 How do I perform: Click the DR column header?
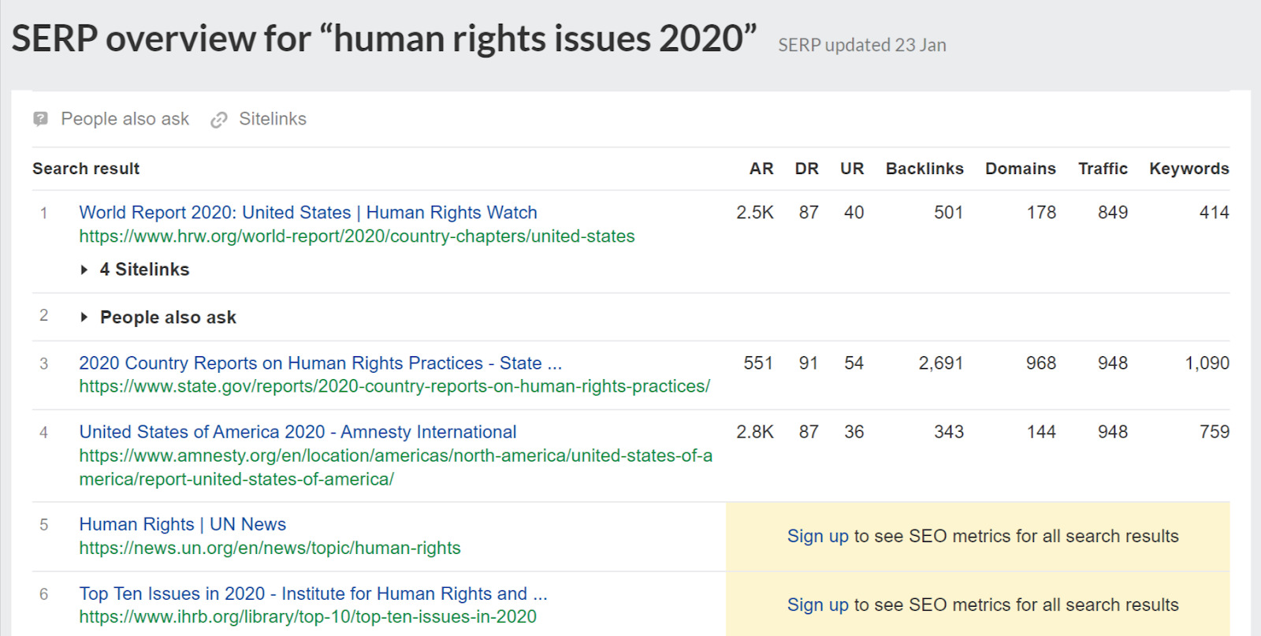(x=807, y=169)
